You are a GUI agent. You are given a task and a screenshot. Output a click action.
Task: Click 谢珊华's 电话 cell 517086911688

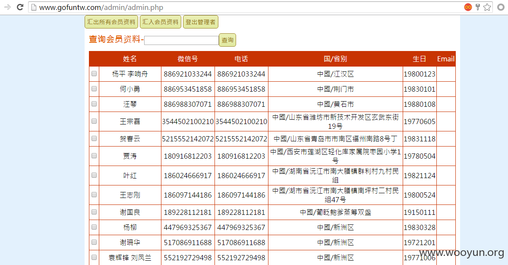(x=241, y=242)
